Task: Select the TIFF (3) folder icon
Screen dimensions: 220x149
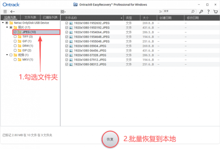Action: click(19, 37)
